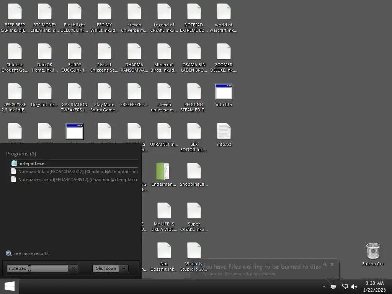Open Enderman archive icon
This screenshot has width=392, height=294.
164,175
